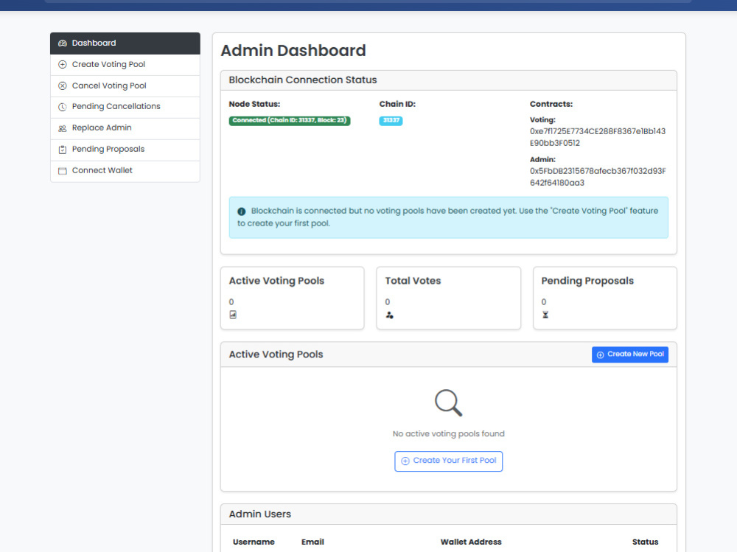Click the Admin Users section header
Viewport: 737px width, 552px height.
tap(260, 514)
